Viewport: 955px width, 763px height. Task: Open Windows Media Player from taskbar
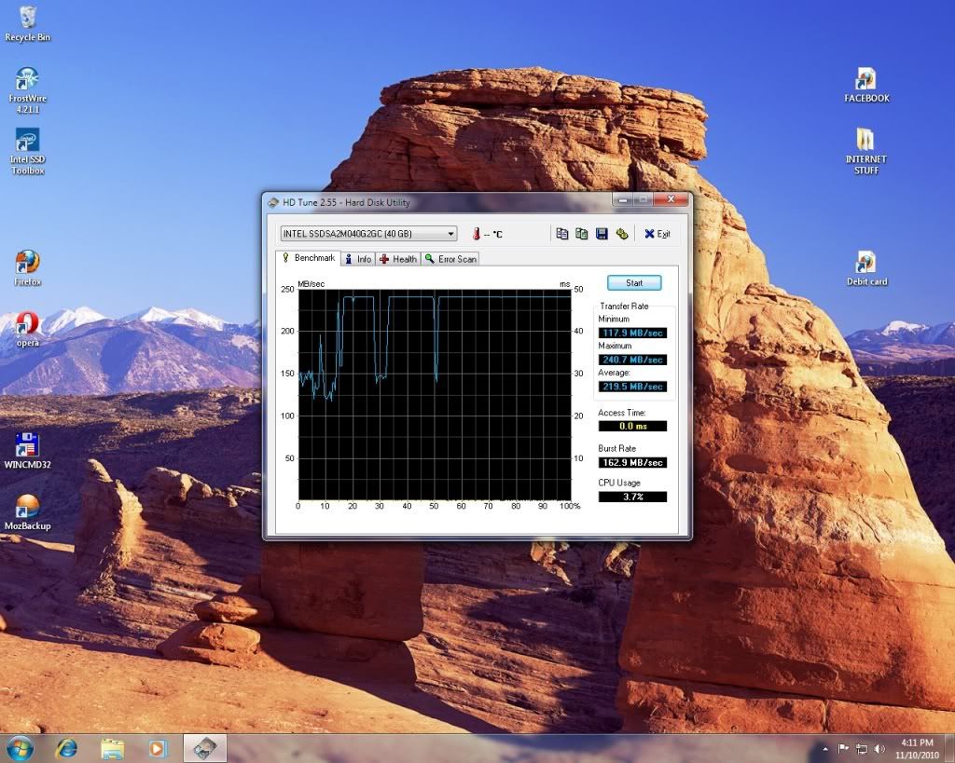[157, 748]
